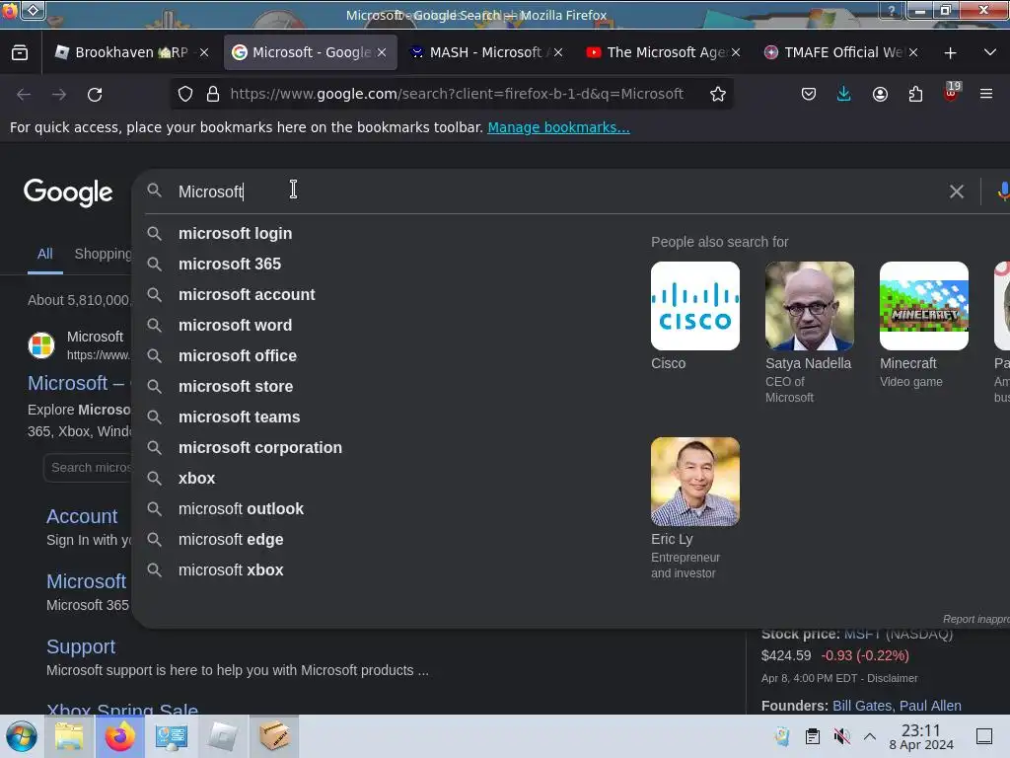This screenshot has width=1010, height=758.
Task: Choose the 'microsoft store' suggestion
Action: click(x=236, y=386)
